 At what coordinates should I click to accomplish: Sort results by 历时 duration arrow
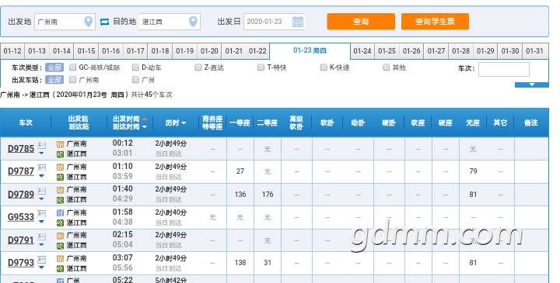(x=184, y=123)
